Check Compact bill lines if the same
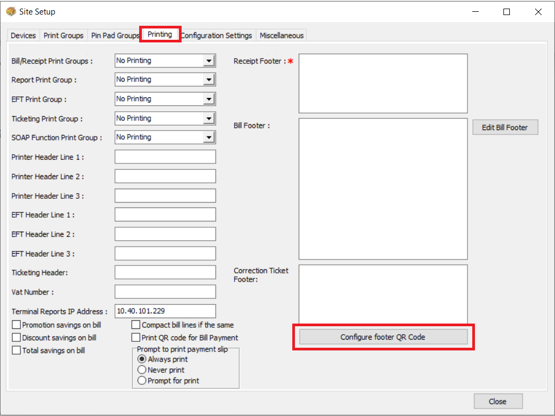The width and height of the screenshot is (555, 416). [136, 325]
